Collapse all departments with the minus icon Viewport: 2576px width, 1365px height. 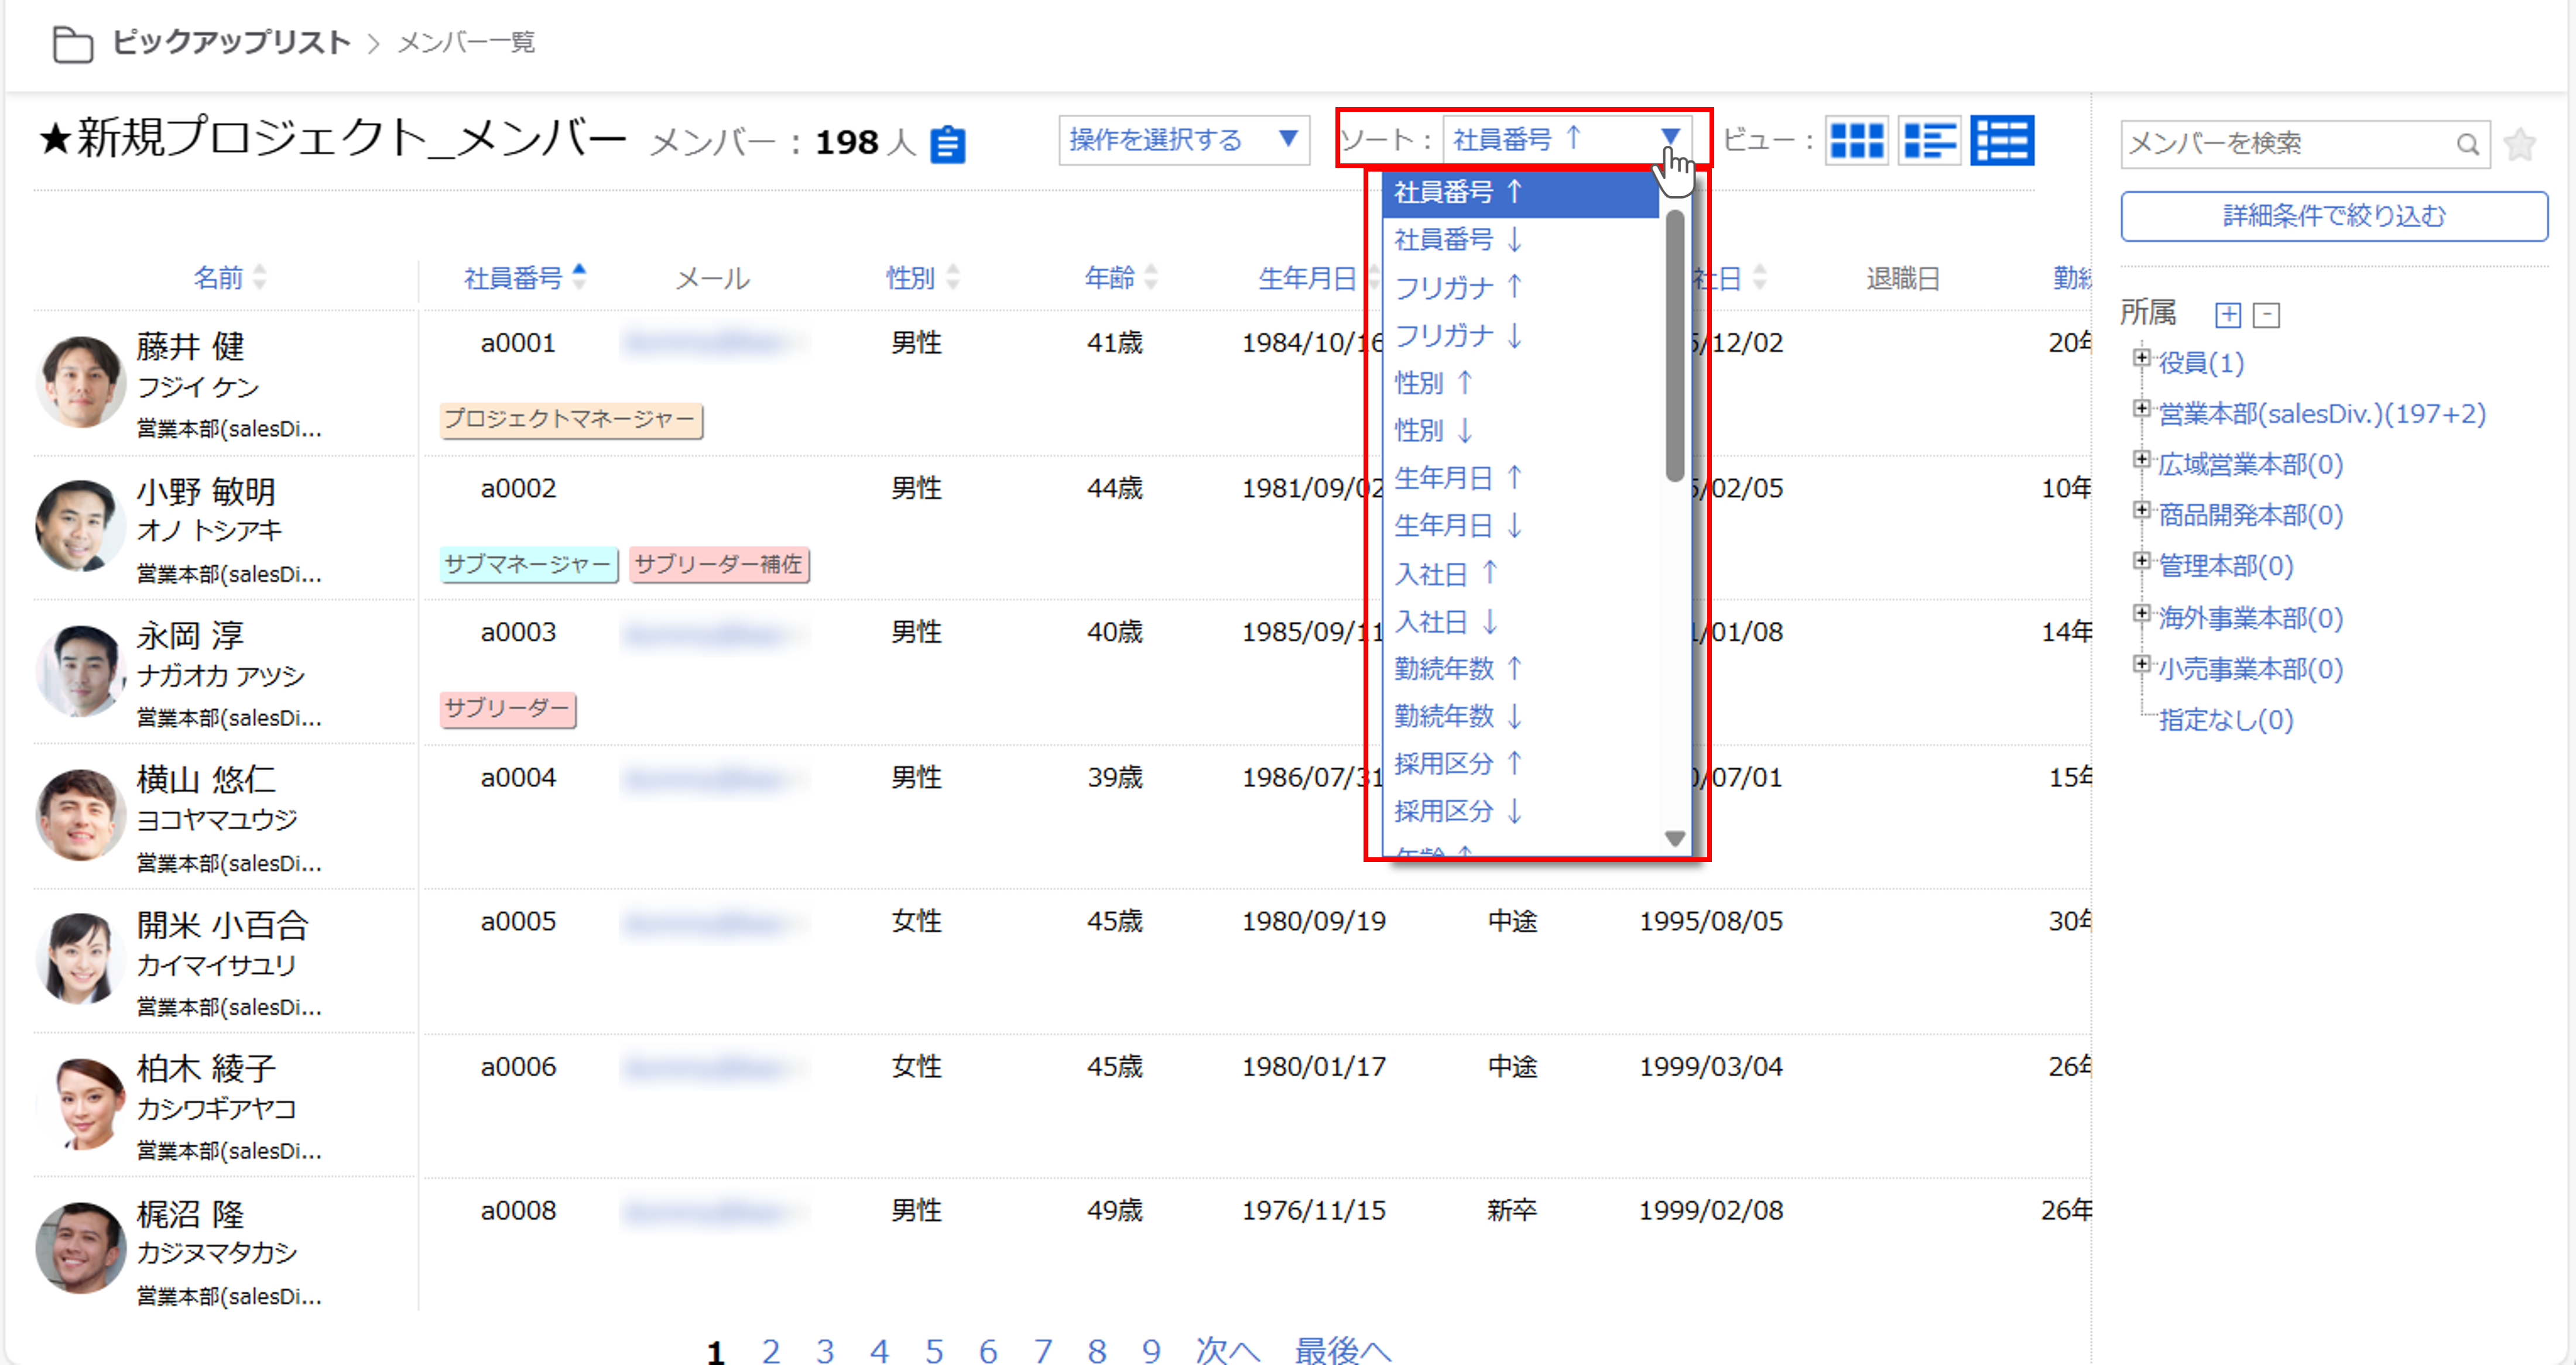(2267, 315)
